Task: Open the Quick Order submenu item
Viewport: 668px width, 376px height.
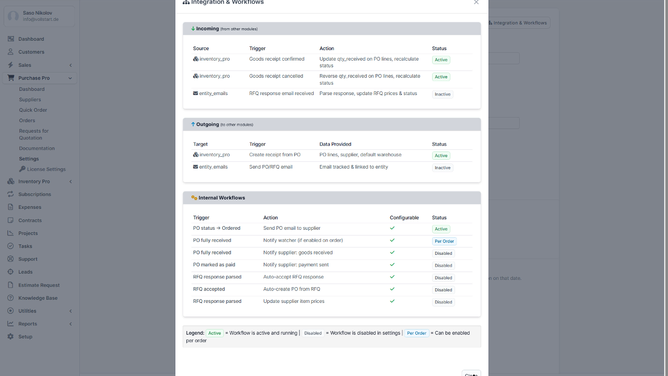Action: click(33, 110)
